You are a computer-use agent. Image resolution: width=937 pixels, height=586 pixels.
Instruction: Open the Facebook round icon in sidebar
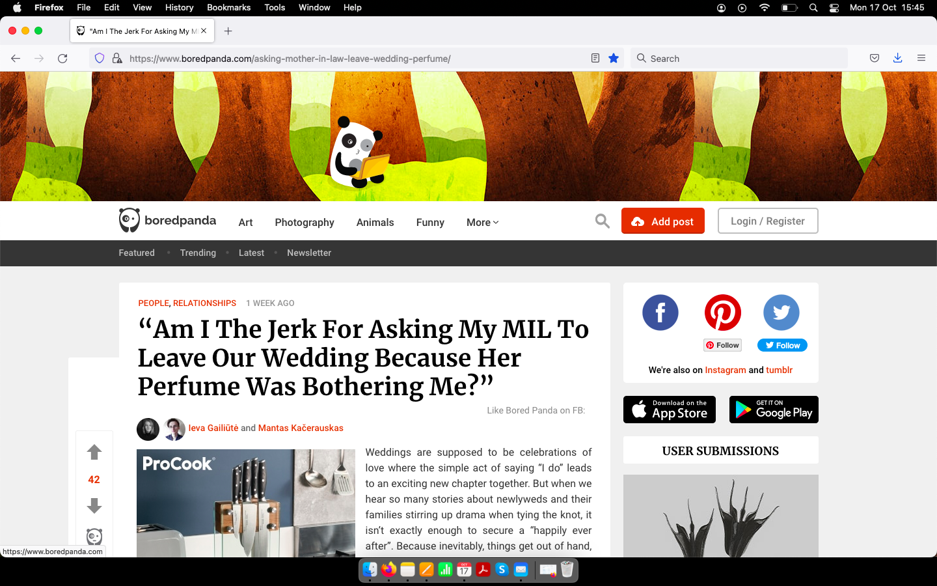point(660,313)
